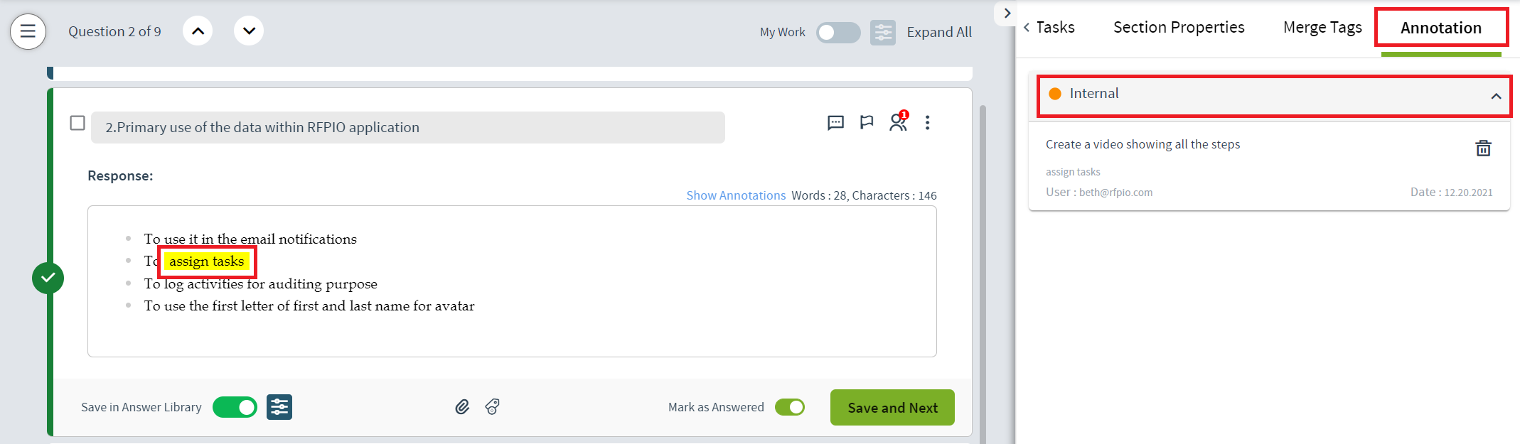1520x444 pixels.
Task: Open assigned users icon with badge
Action: (898, 123)
